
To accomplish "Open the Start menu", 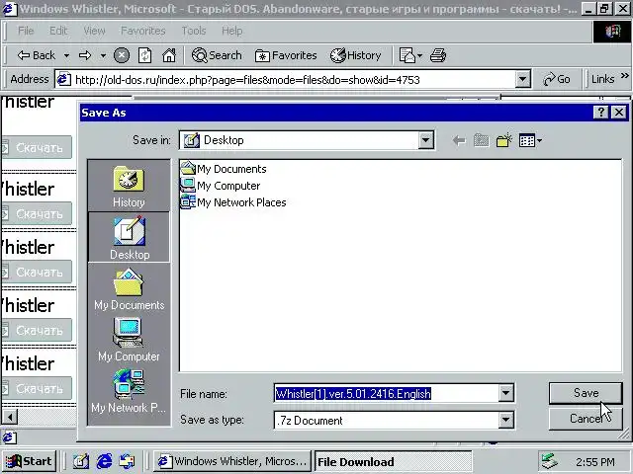I will coord(30,461).
